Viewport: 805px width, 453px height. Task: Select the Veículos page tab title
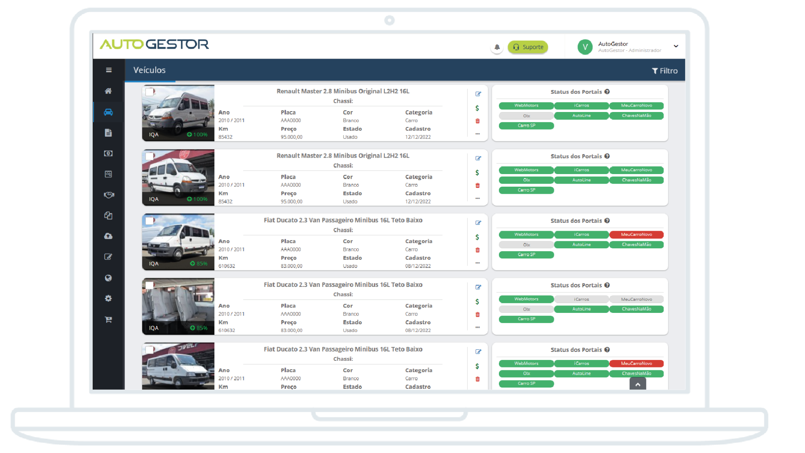[149, 70]
